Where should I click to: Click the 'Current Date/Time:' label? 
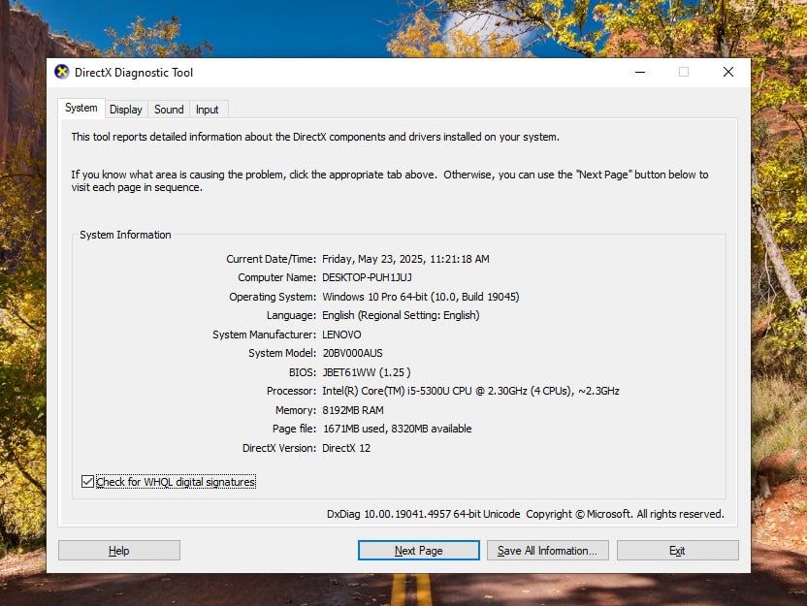pyautogui.click(x=272, y=259)
